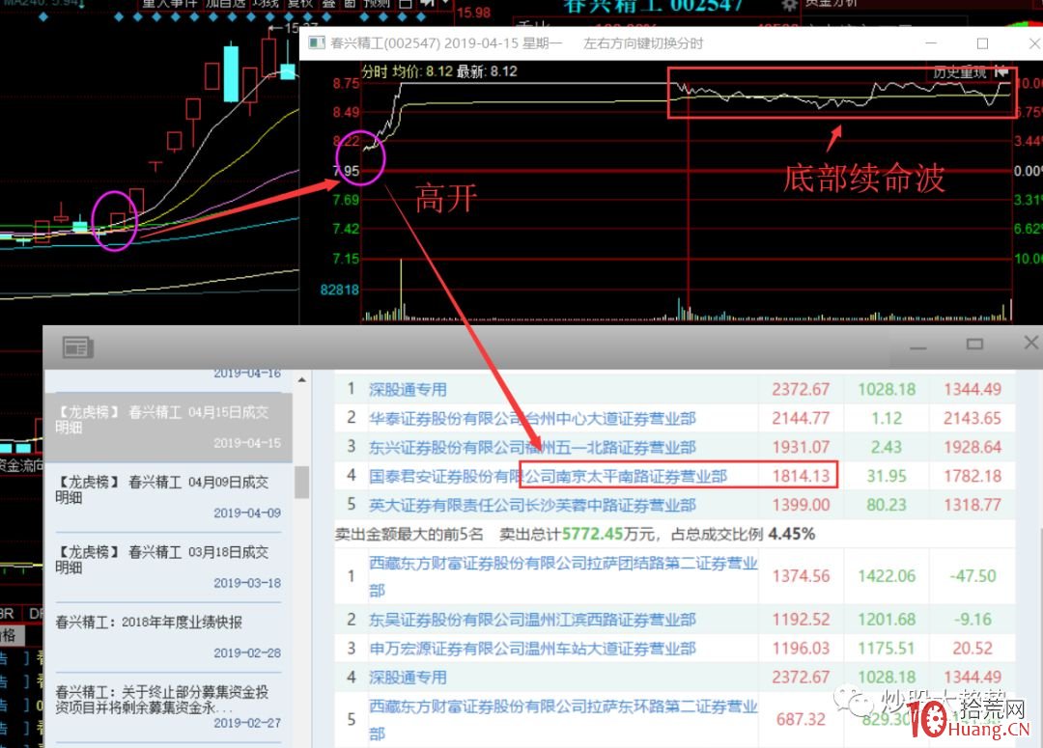The image size is (1043, 748).
Task: Click the buy amount 1196.03
Action: click(x=801, y=649)
